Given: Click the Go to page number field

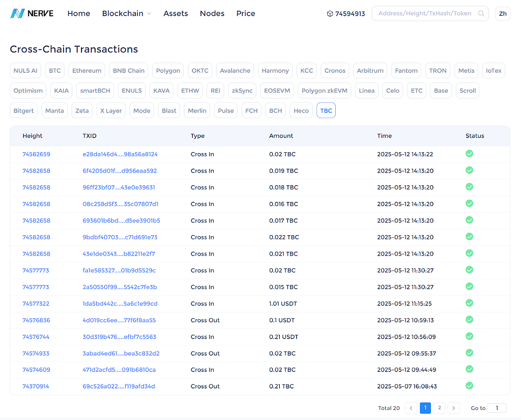Looking at the screenshot, I should point(497,408).
